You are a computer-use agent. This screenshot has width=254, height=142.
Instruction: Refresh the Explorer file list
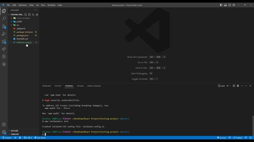click(x=33, y=15)
